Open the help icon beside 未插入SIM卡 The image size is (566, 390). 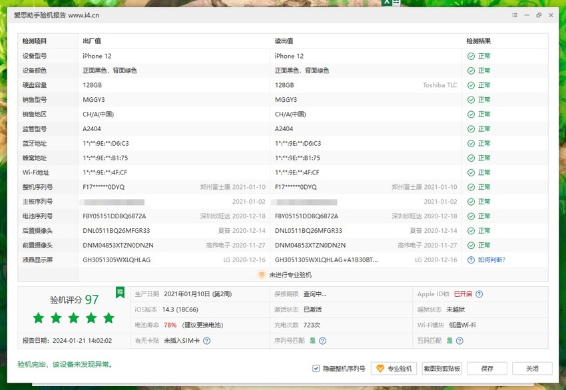point(206,341)
